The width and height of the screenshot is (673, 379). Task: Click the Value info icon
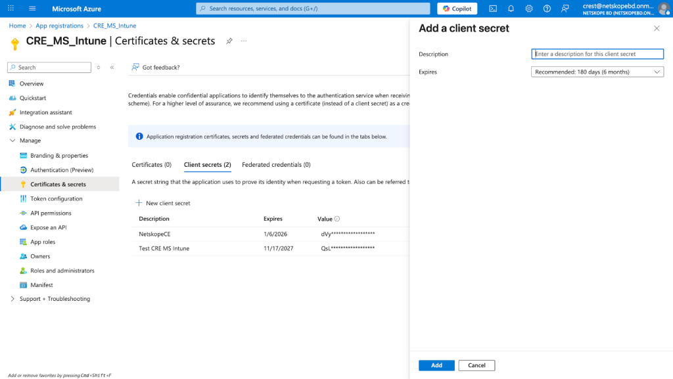click(337, 219)
